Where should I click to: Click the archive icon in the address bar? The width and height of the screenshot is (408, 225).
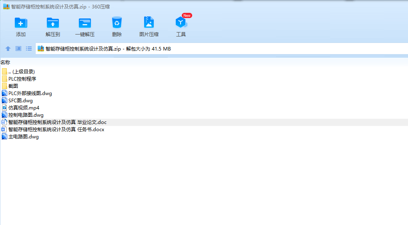point(41,49)
